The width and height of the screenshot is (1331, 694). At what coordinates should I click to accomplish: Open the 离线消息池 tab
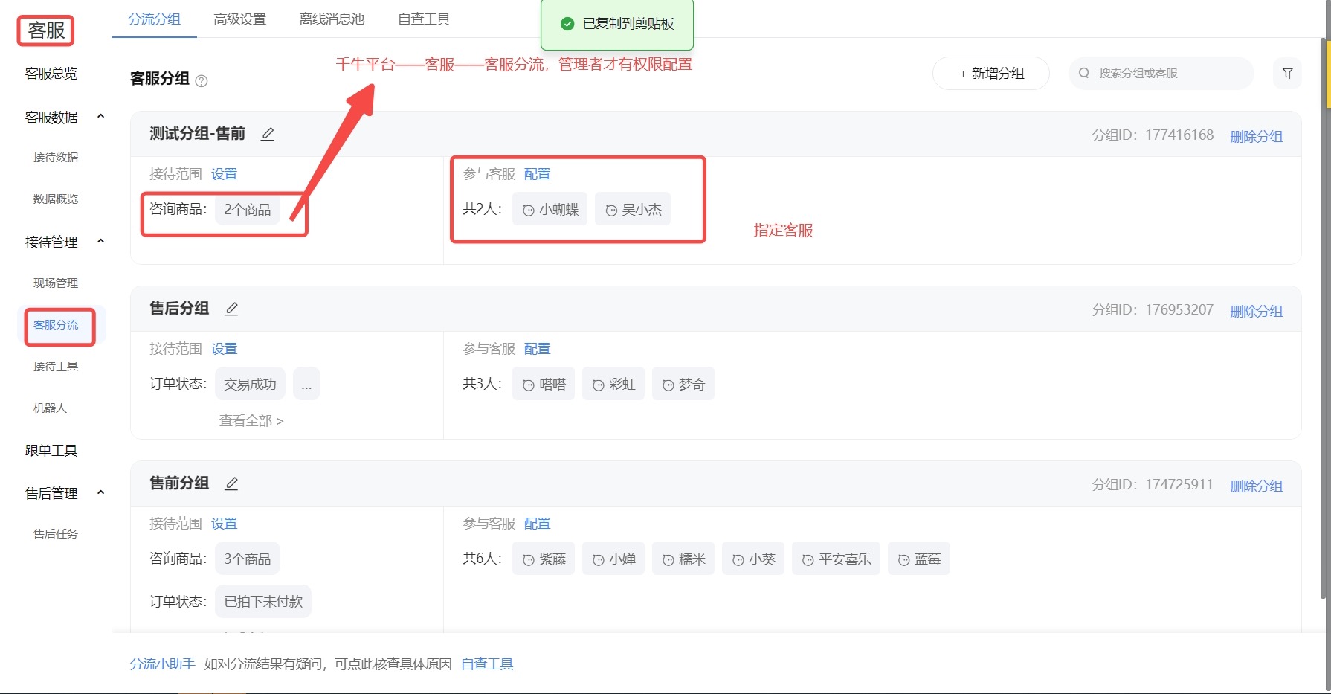(332, 19)
